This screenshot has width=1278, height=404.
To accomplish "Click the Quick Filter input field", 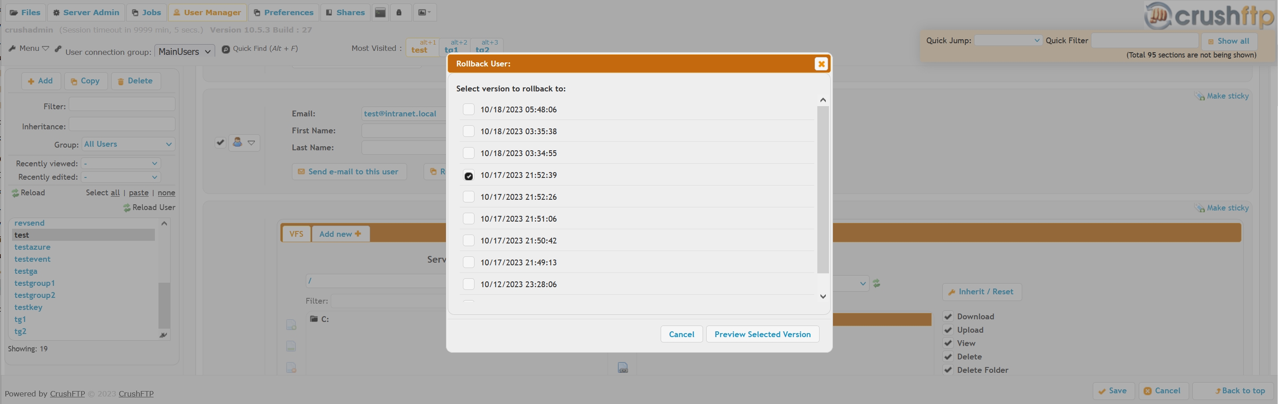I will click(x=1145, y=40).
